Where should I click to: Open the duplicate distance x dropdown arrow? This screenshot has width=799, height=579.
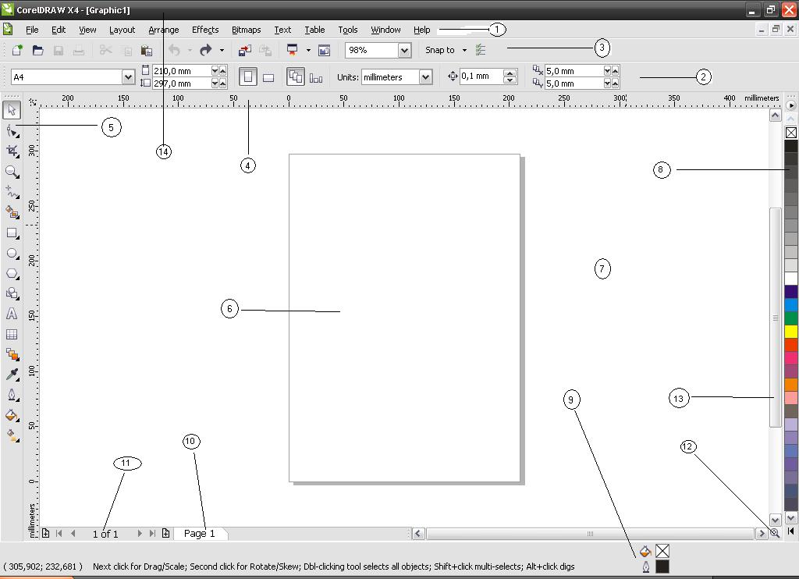(x=607, y=70)
